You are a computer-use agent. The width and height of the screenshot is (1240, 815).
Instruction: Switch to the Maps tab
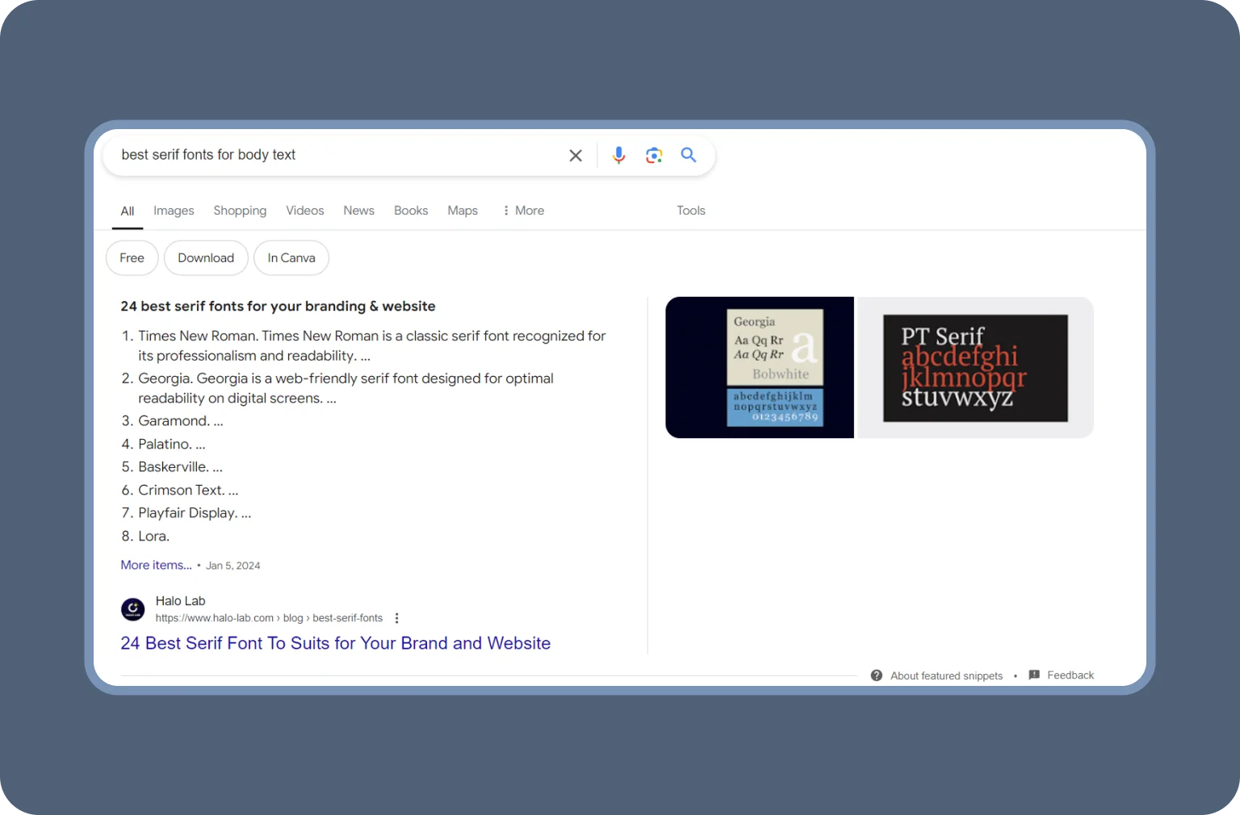click(x=463, y=211)
